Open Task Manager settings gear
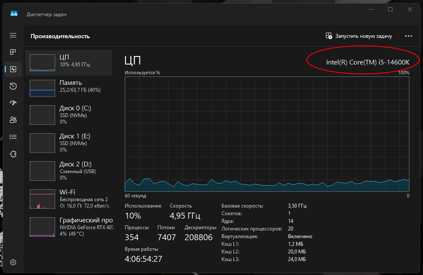Image resolution: width=423 pixels, height=275 pixels. [13, 262]
